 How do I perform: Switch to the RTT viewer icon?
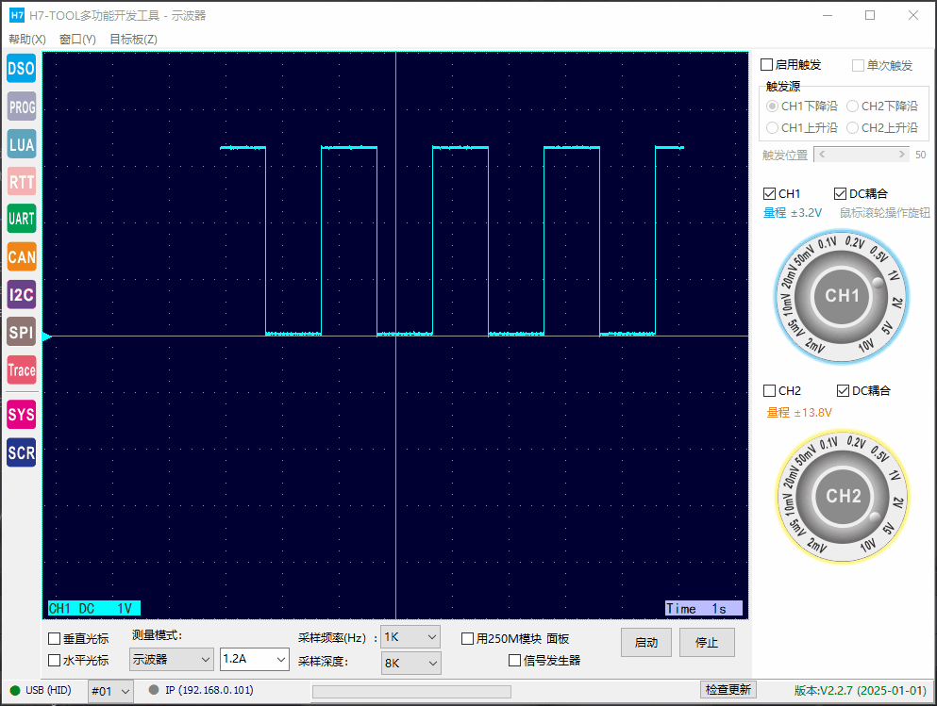tap(22, 181)
